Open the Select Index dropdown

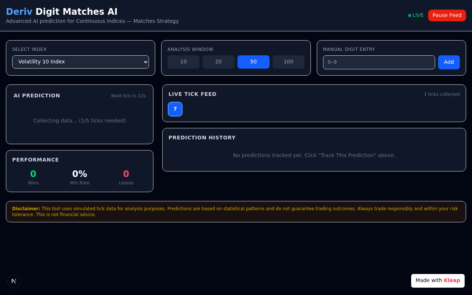80,62
